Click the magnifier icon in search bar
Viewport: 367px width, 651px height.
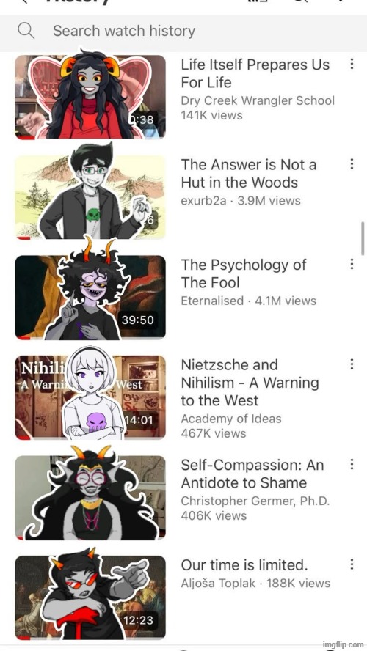pos(26,31)
